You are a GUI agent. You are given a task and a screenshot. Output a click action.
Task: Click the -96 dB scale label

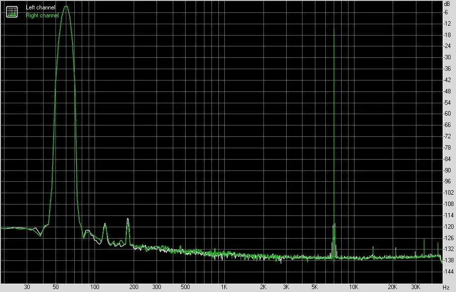pyautogui.click(x=447, y=181)
